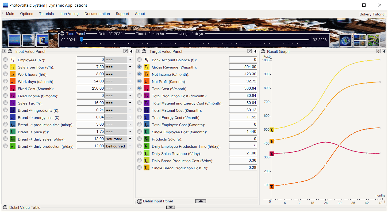Select the Employees (Nr) radio button
This screenshot has height=212, width=388.
pos(5,60)
